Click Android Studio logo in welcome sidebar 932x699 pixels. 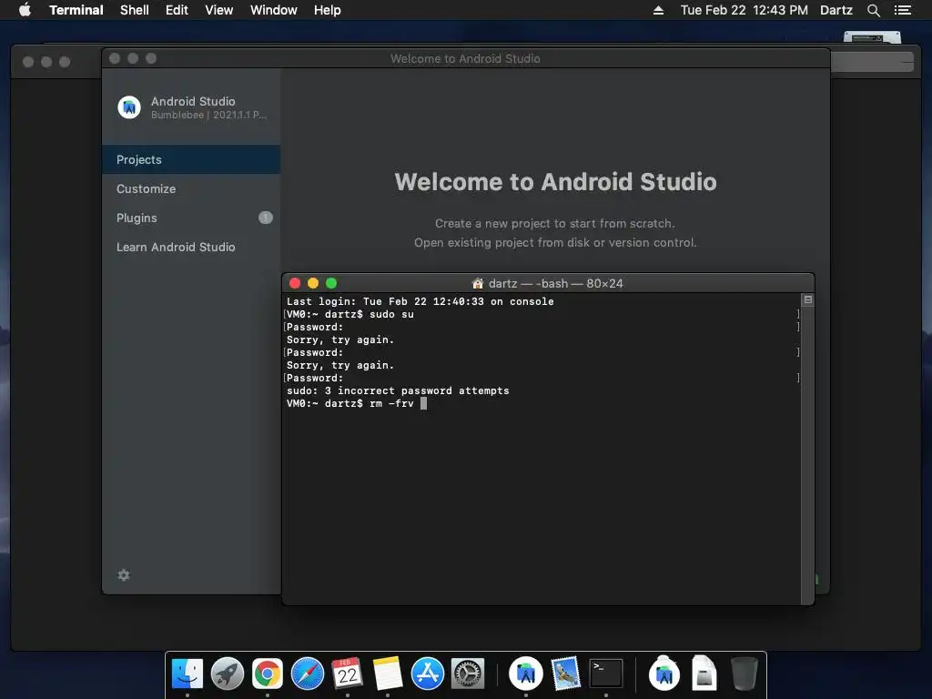(129, 107)
